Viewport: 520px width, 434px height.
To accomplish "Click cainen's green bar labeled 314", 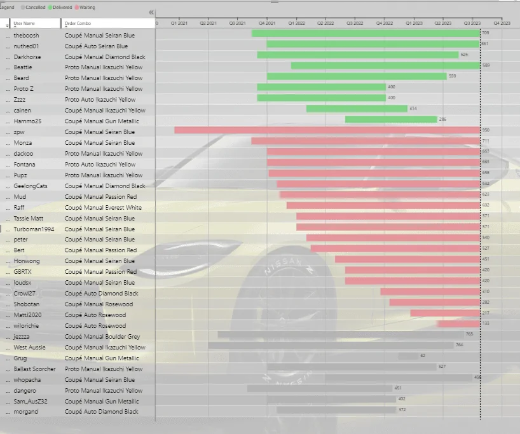I will coord(357,109).
